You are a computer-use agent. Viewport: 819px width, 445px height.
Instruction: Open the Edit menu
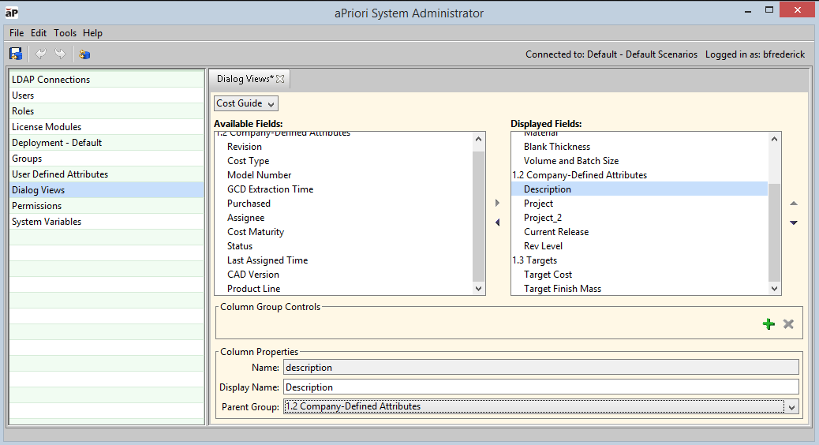pos(39,33)
